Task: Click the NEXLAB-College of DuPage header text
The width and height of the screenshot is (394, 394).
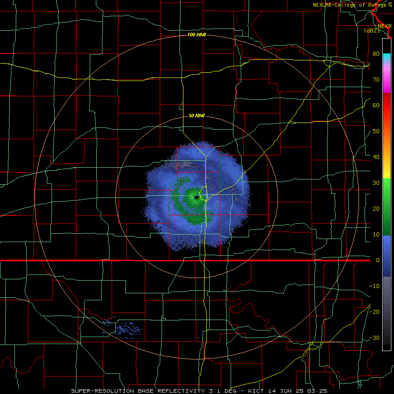Action: click(x=352, y=5)
